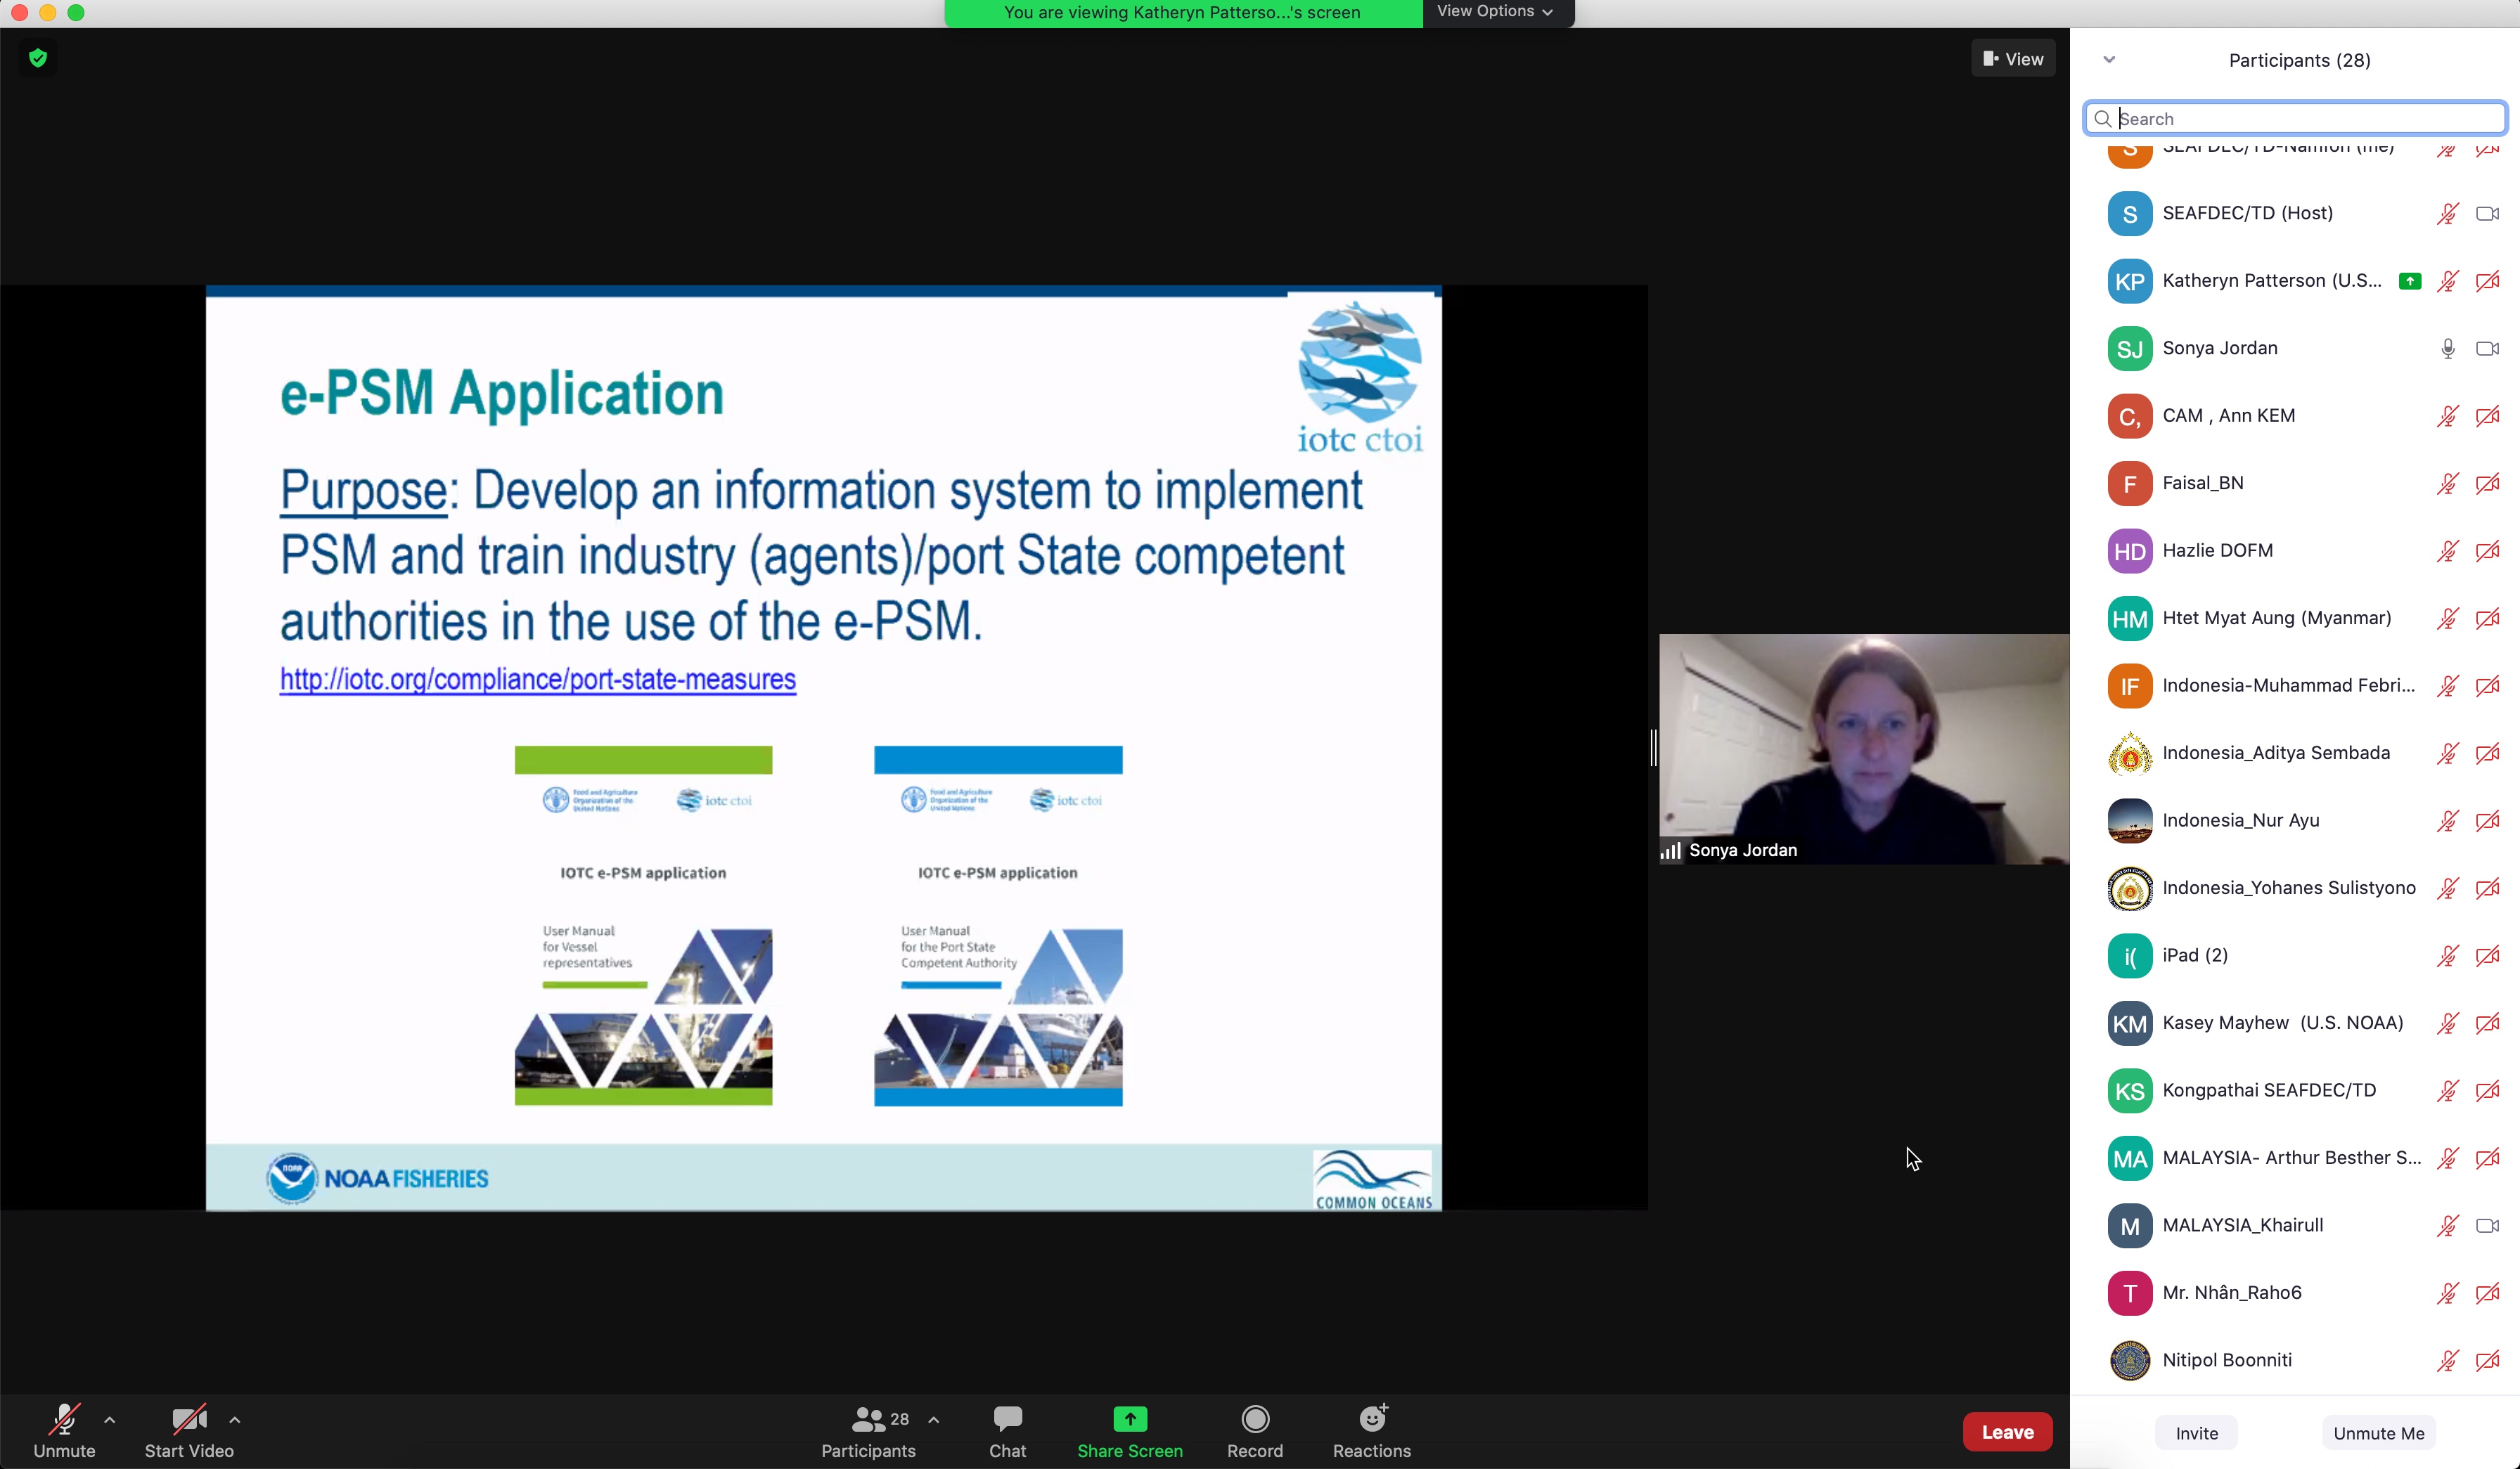
Task: Click the green Share Screen icon
Action: click(x=1129, y=1419)
